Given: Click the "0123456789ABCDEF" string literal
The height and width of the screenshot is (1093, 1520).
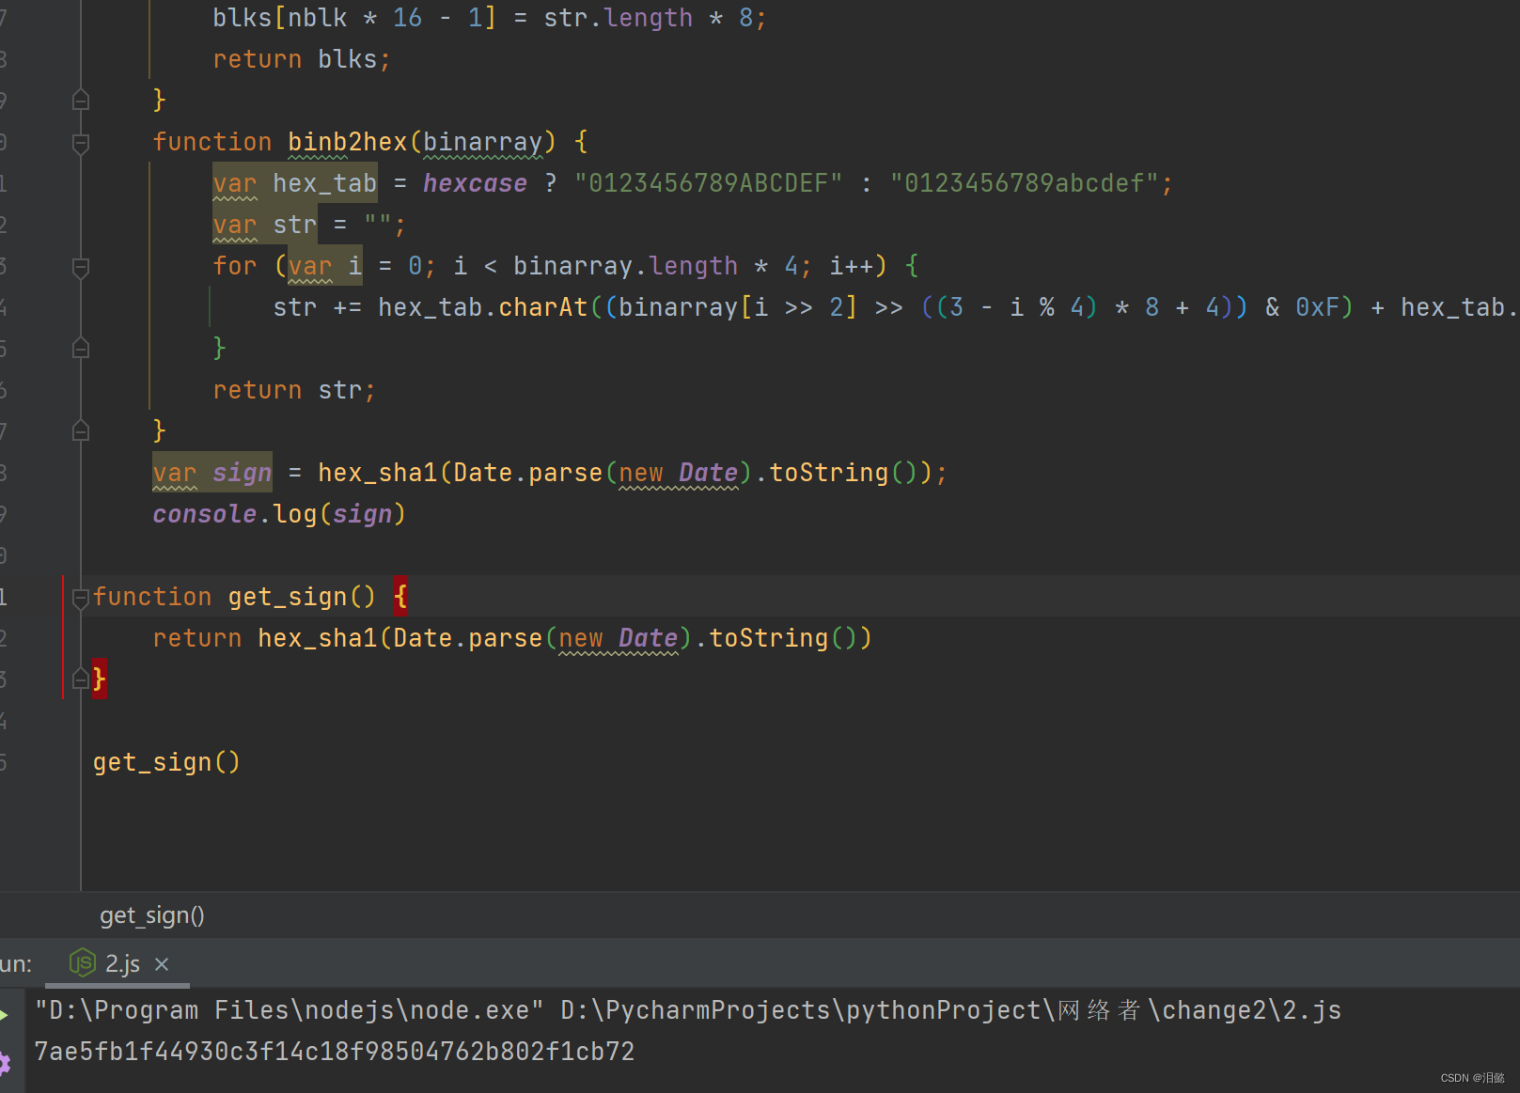Looking at the screenshot, I should [709, 183].
